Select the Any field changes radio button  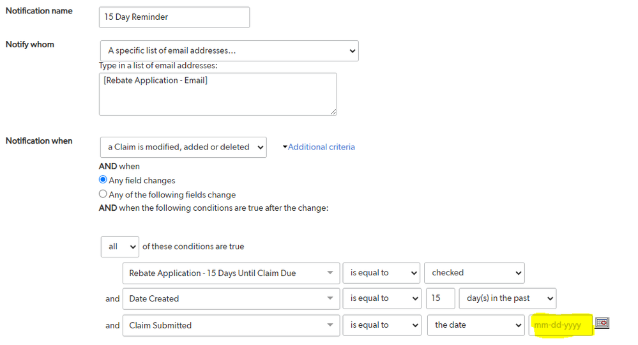[103, 180]
